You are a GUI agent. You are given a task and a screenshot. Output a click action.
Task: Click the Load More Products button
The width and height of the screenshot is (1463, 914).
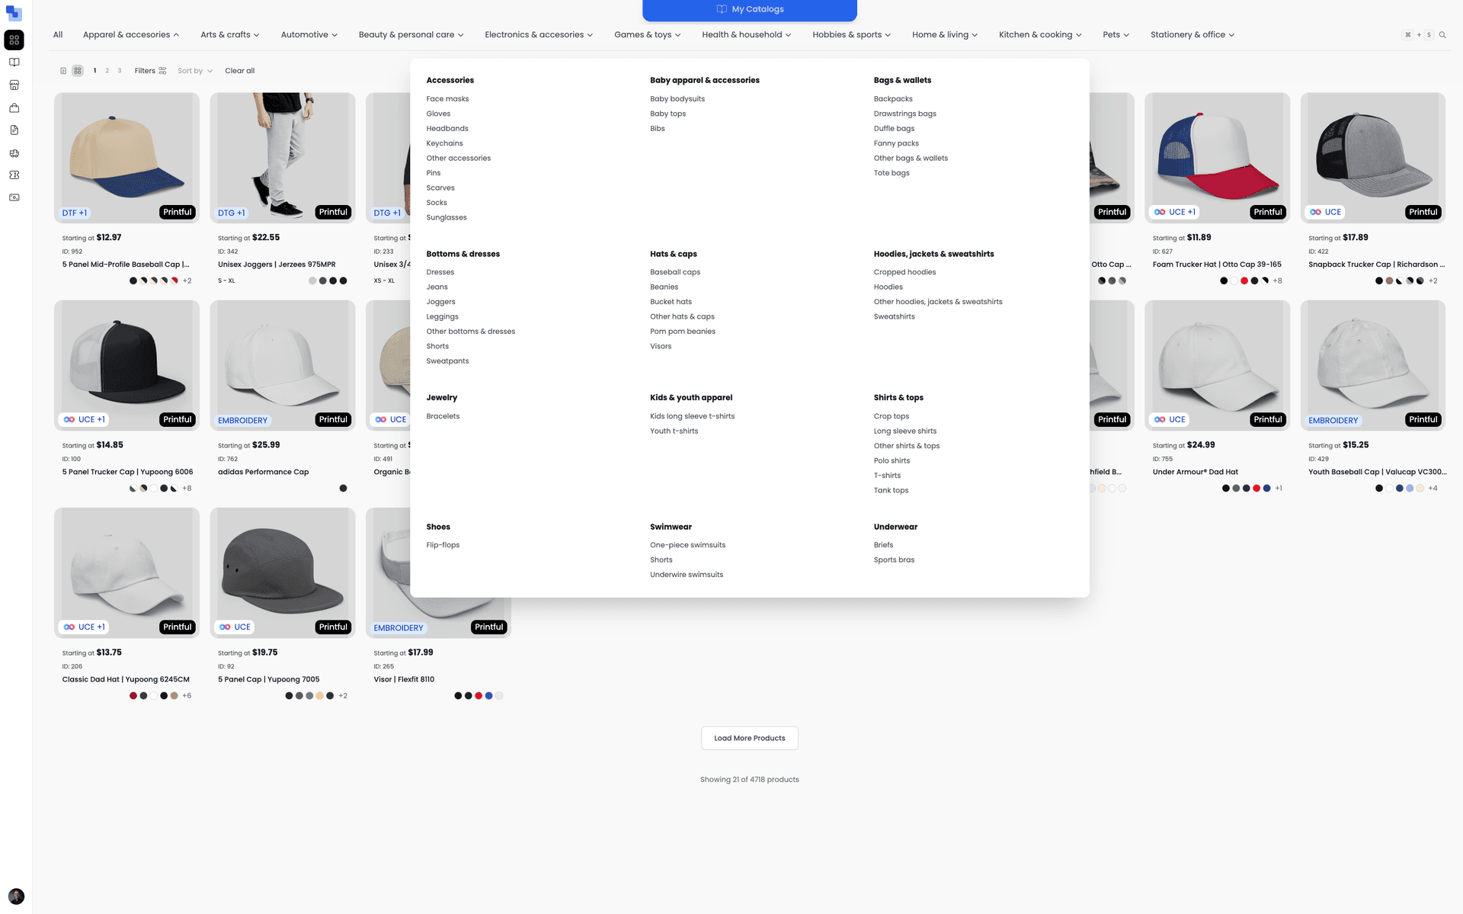749,738
